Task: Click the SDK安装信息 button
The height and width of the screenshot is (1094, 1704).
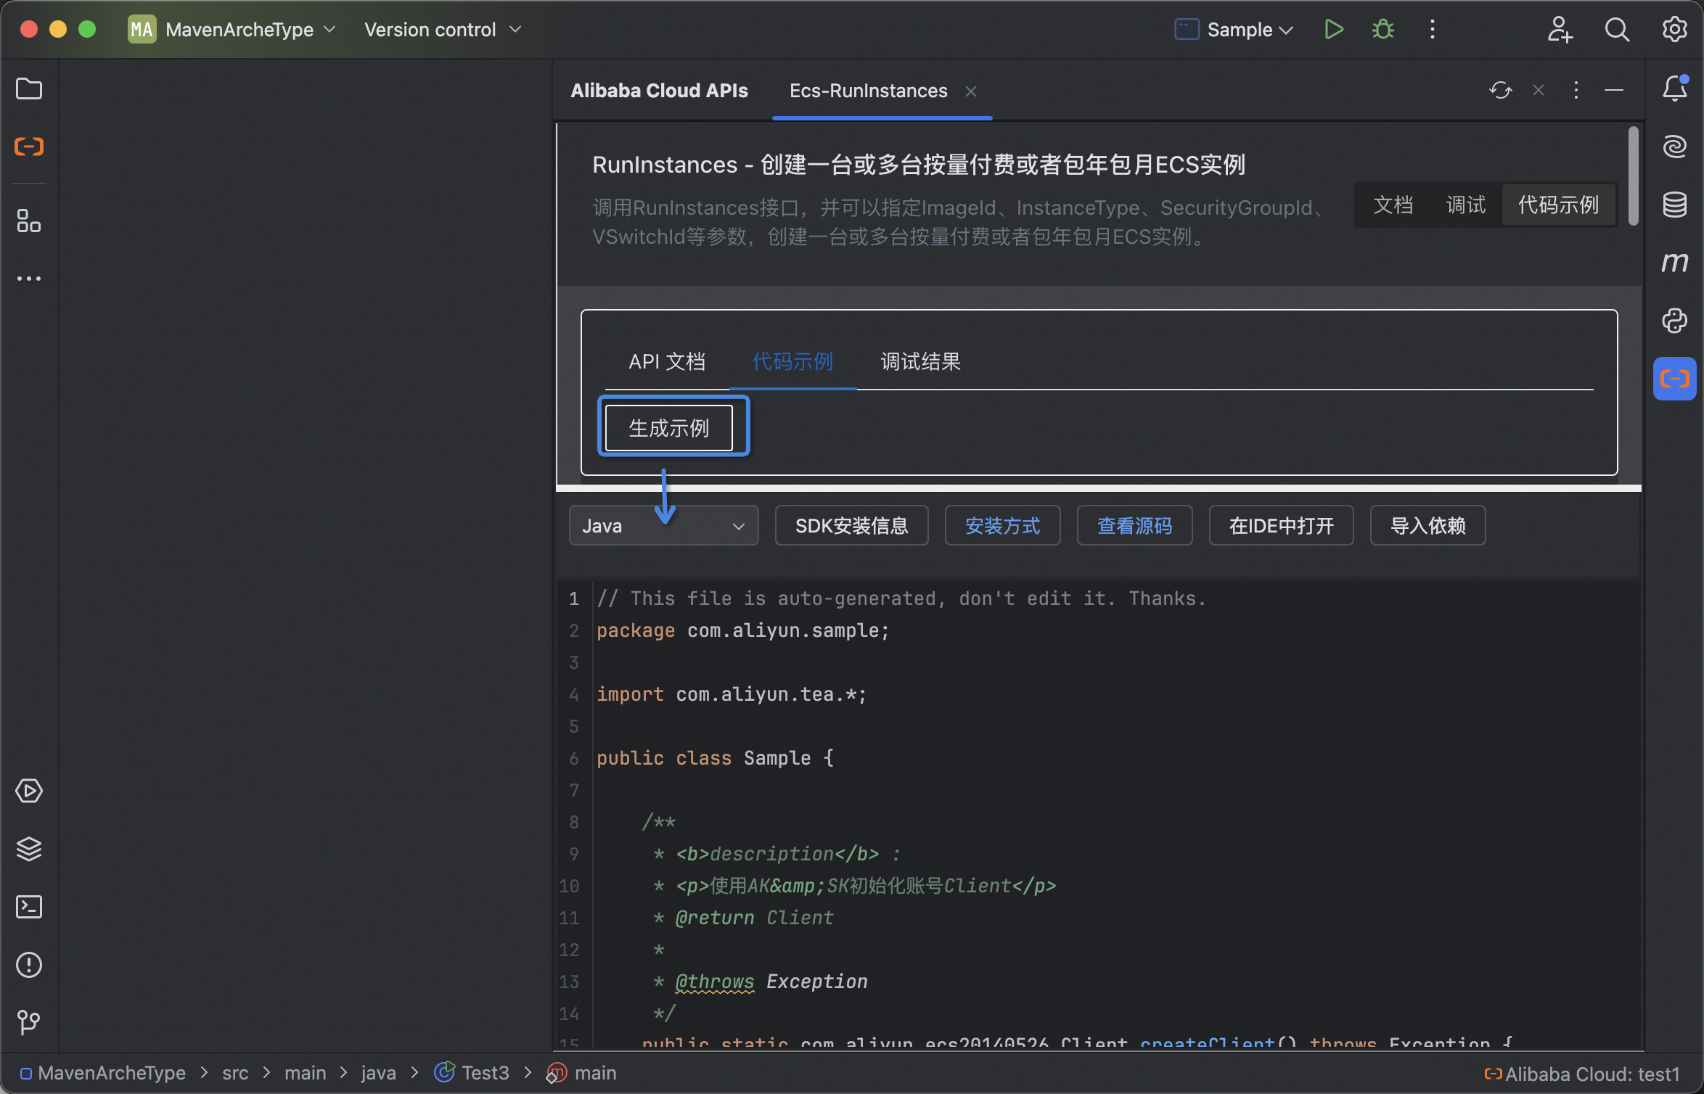Action: pos(852,526)
